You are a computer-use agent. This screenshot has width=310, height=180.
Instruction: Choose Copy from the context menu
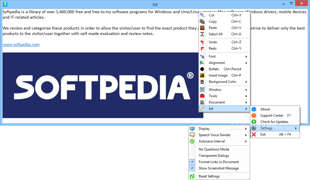(x=224, y=21)
